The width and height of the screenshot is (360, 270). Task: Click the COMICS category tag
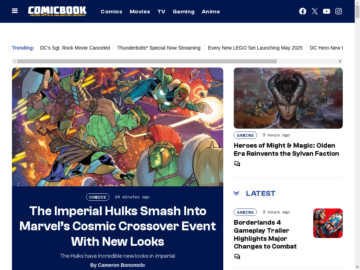tap(98, 197)
